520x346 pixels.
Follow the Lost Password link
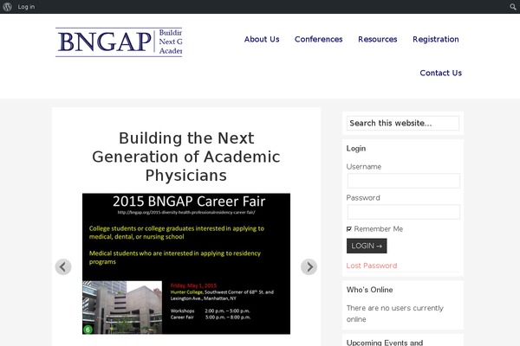(372, 266)
